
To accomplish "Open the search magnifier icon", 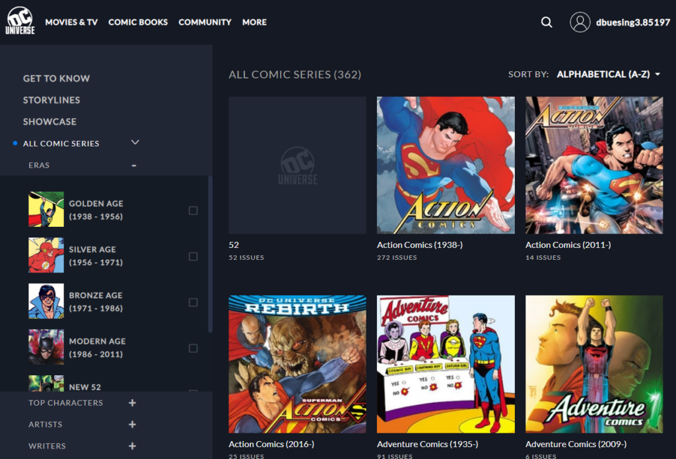I will pyautogui.click(x=546, y=22).
